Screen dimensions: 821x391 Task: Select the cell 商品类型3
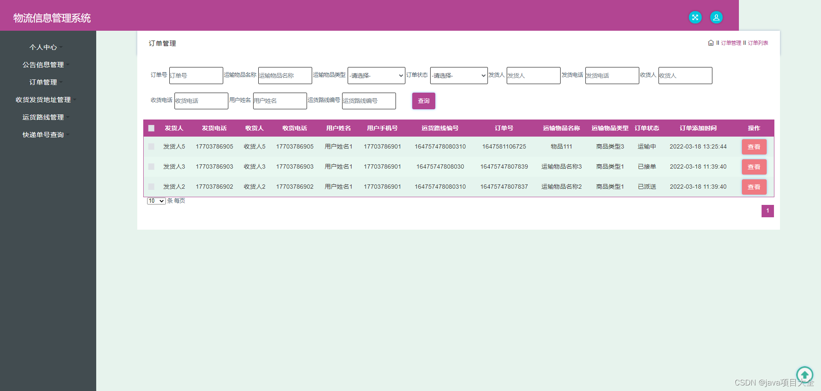(610, 146)
